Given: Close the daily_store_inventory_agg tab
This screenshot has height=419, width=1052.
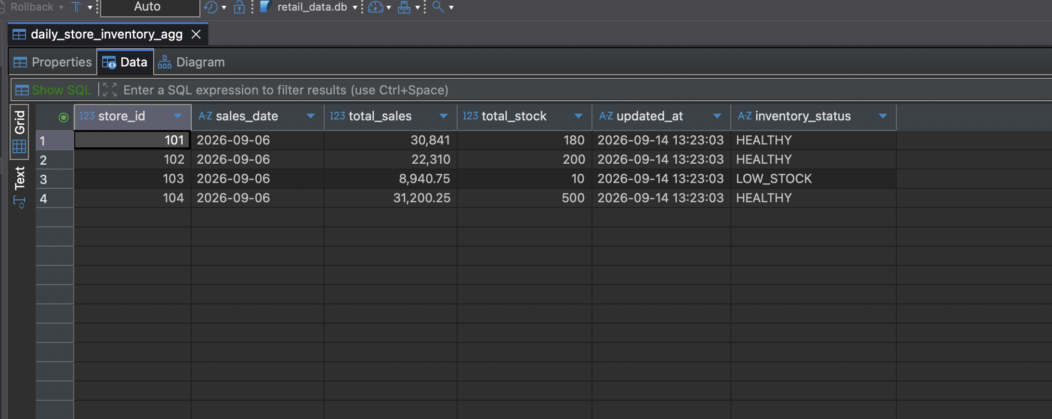Looking at the screenshot, I should coord(196,34).
